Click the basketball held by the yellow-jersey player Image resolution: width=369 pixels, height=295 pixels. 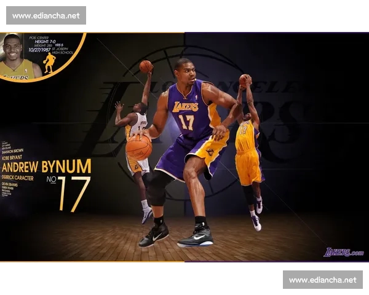tap(245, 79)
